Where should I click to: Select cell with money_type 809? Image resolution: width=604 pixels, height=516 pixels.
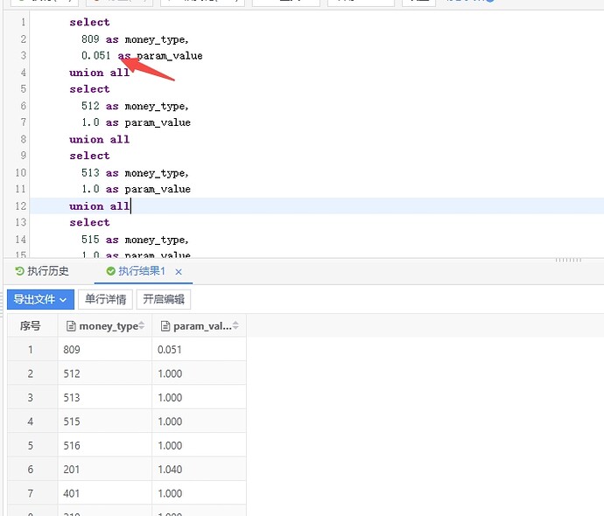point(105,349)
